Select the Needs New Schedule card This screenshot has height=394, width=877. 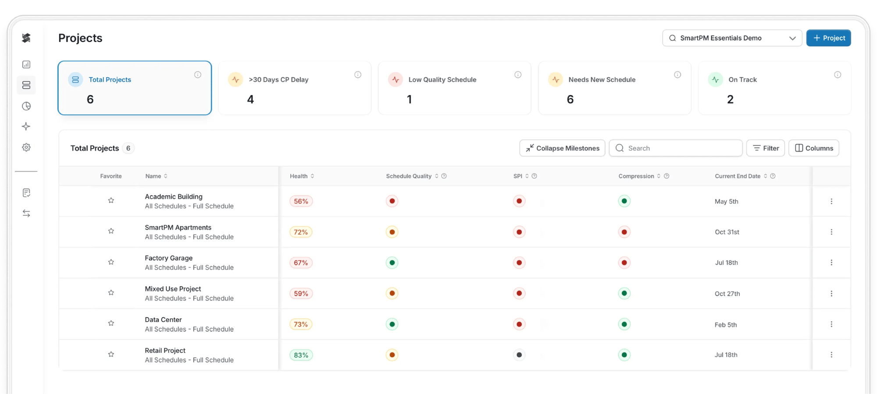tap(614, 88)
